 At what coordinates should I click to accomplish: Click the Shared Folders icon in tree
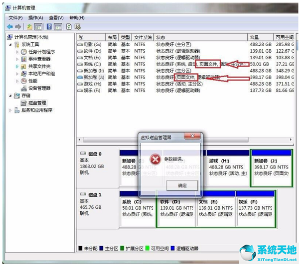click(x=23, y=67)
